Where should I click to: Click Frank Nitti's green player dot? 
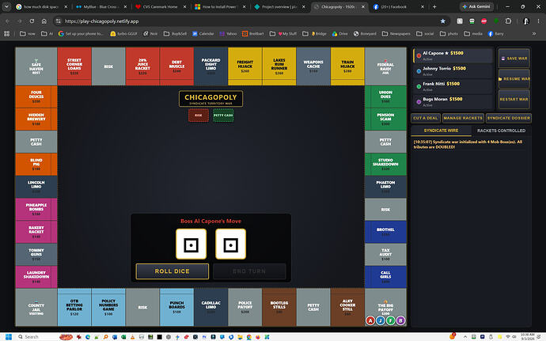tap(419, 86)
